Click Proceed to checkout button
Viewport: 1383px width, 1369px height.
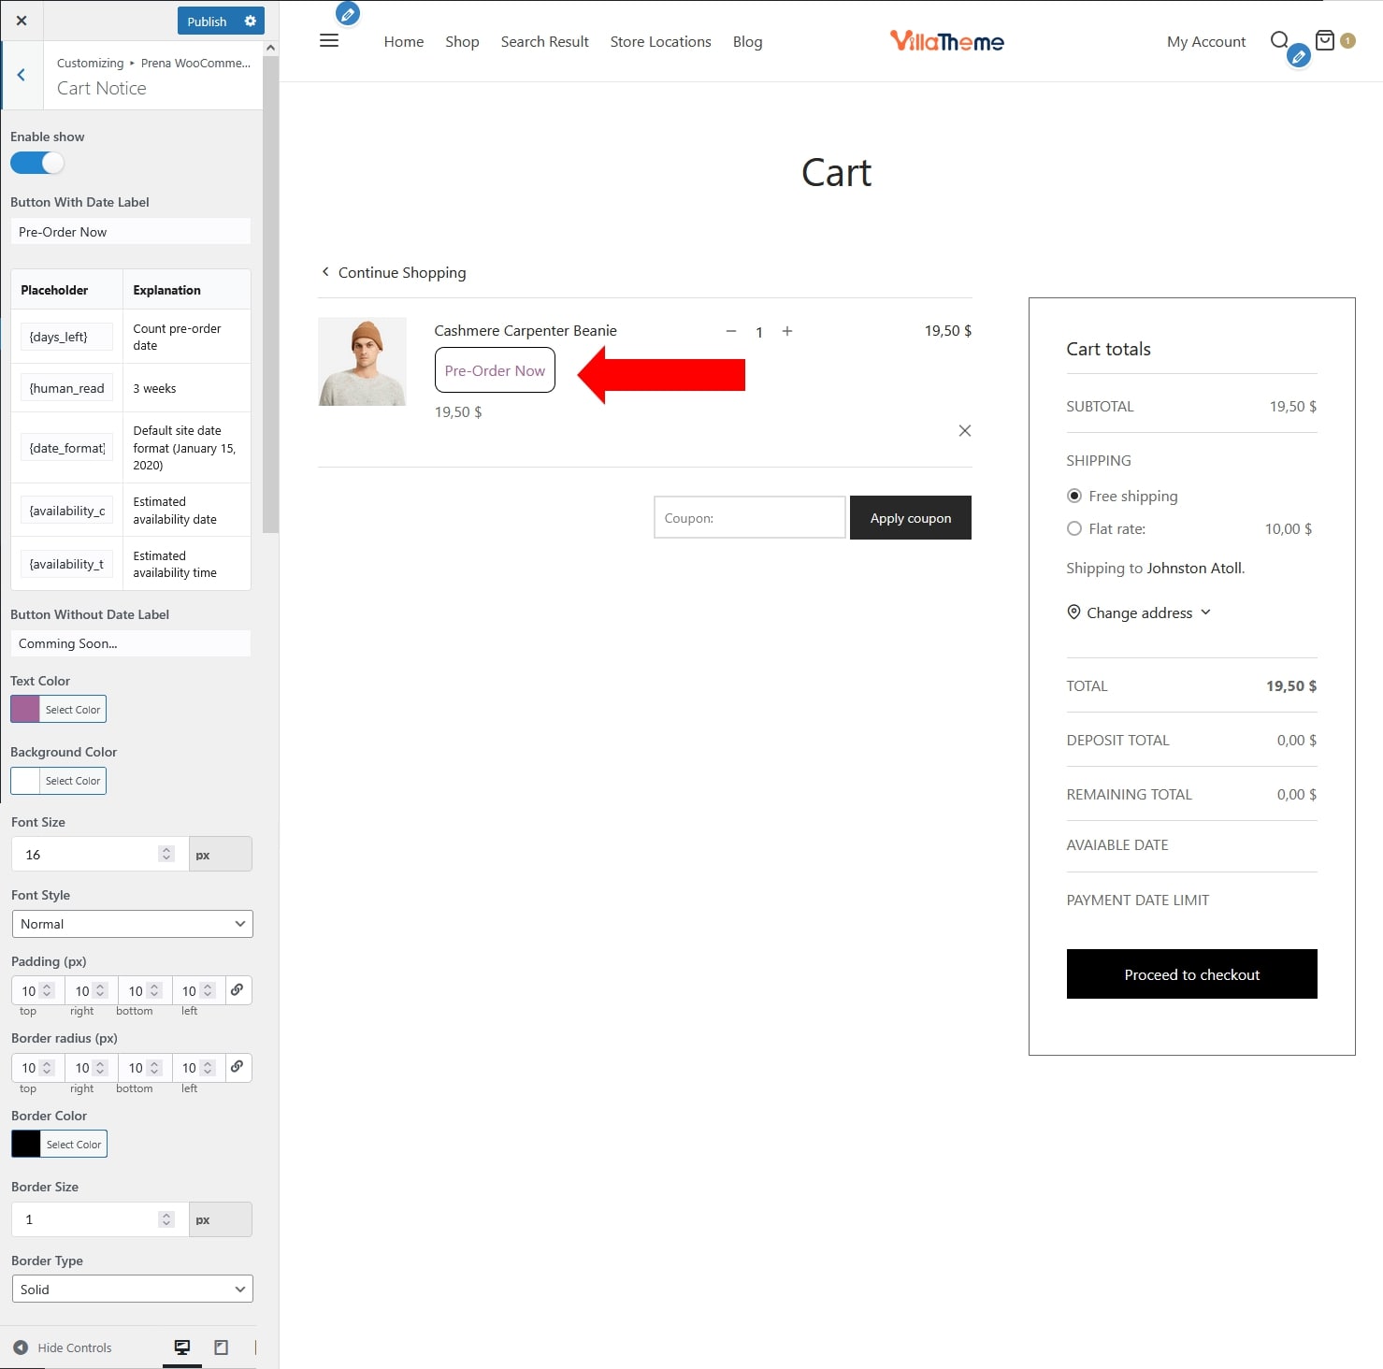tap(1191, 974)
